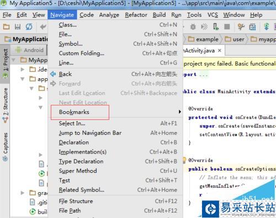Open the Code menu
This screenshot has width=276, height=218.
(87, 15)
